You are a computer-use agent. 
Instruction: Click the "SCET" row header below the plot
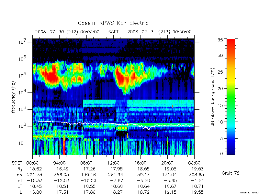17,163
